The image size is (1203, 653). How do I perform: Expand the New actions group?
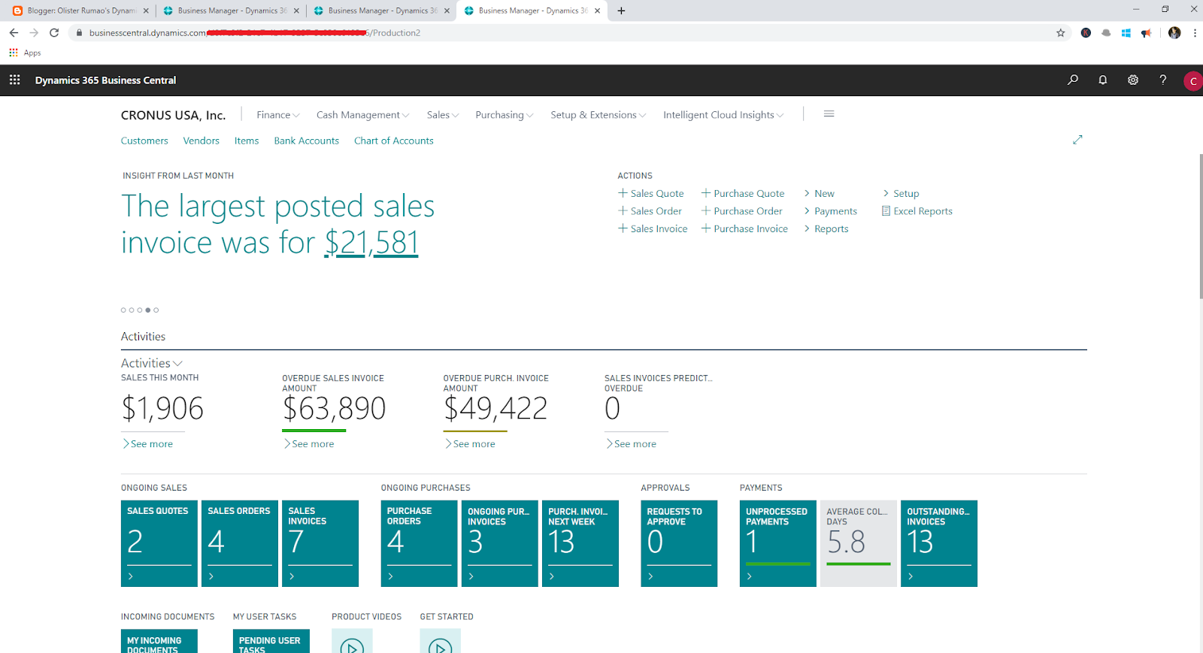click(819, 193)
